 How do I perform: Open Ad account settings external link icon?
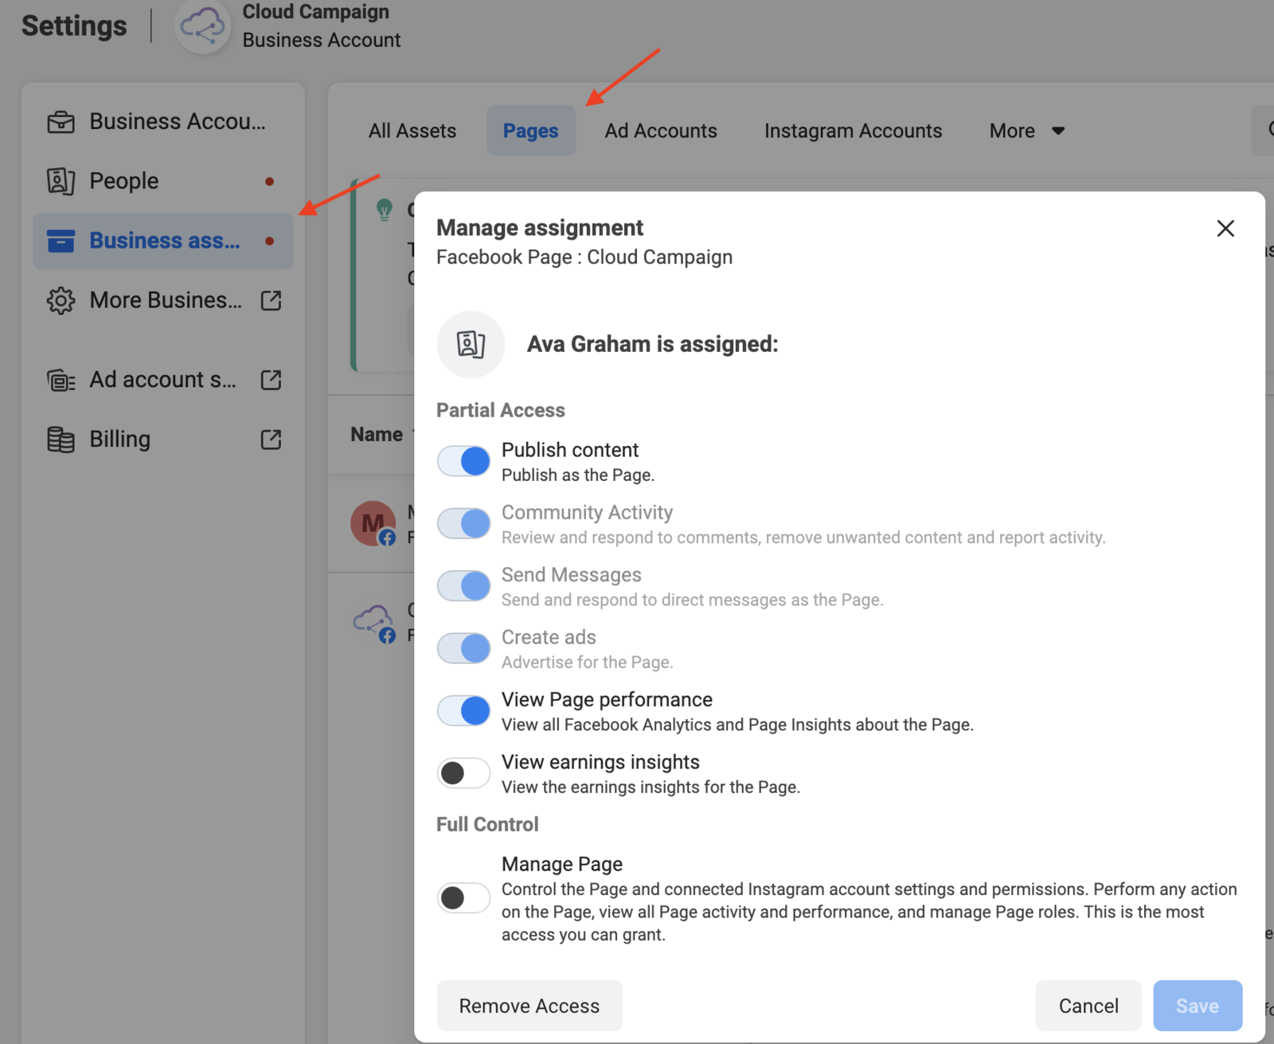tap(271, 380)
